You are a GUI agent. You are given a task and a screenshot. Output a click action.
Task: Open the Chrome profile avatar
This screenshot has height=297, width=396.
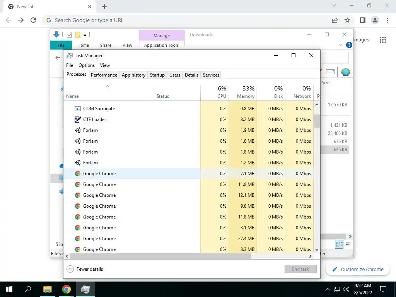coord(375,20)
